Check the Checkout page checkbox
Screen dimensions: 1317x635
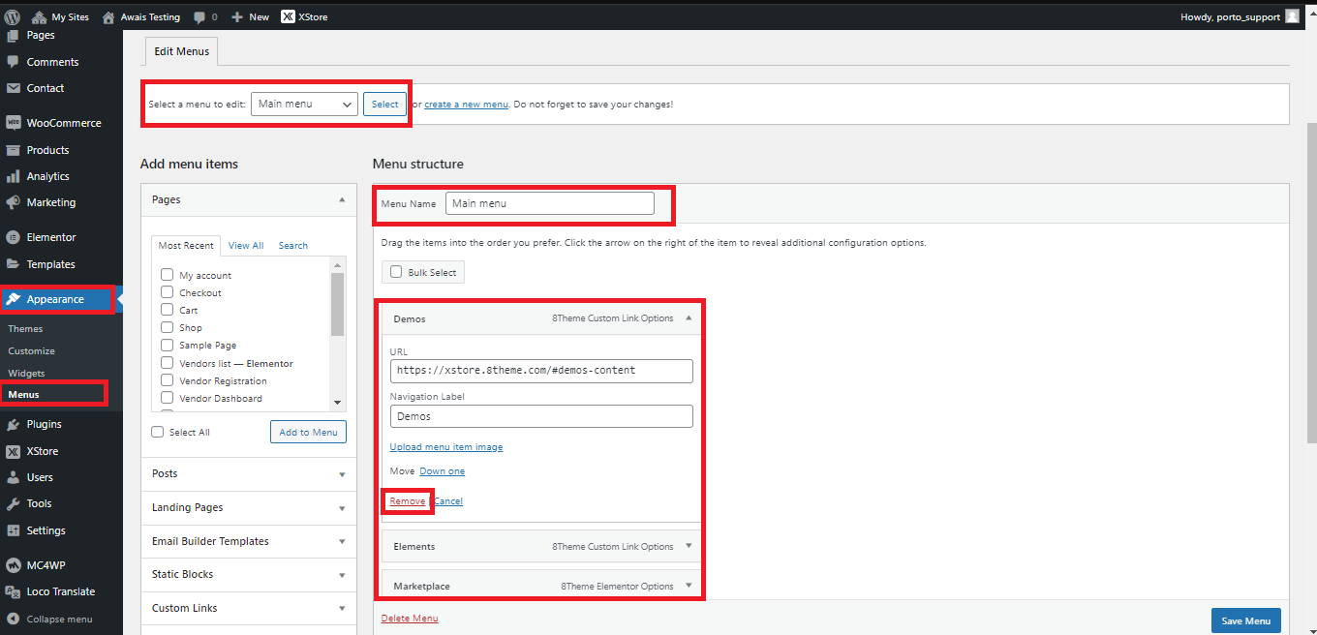pos(167,292)
